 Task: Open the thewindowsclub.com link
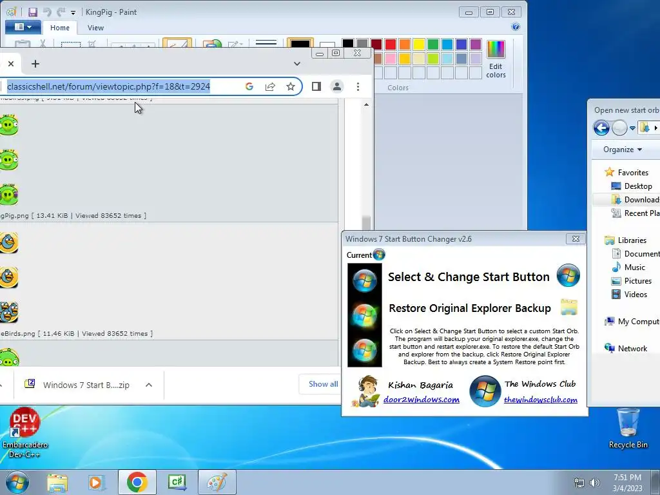click(x=541, y=400)
